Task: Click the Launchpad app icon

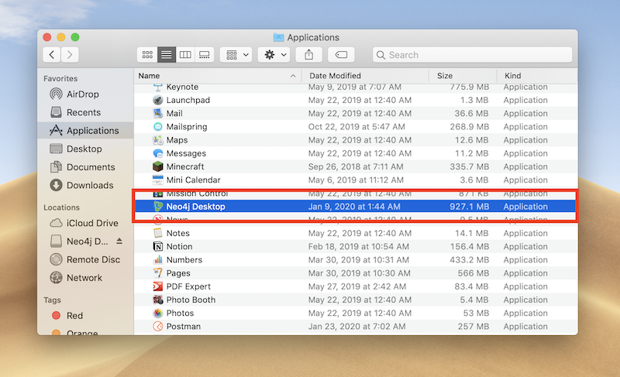Action: [x=158, y=100]
